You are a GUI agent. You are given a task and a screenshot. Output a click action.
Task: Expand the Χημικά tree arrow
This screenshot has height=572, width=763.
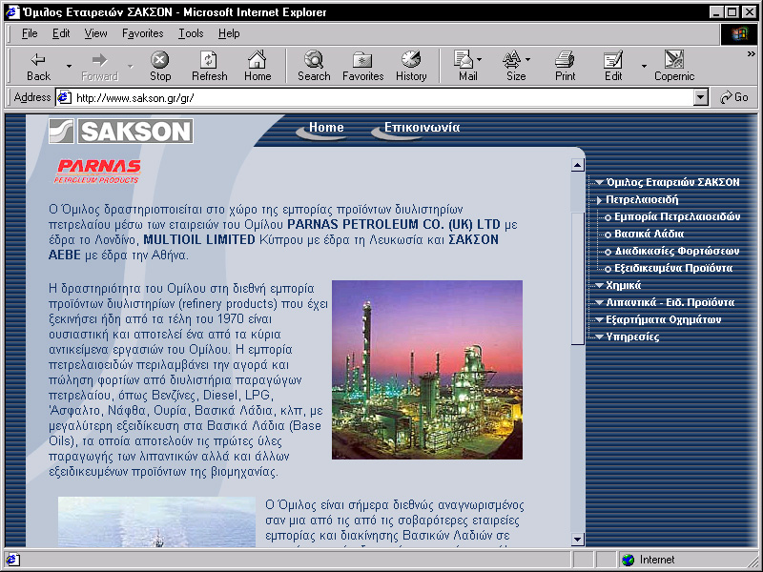tap(600, 285)
